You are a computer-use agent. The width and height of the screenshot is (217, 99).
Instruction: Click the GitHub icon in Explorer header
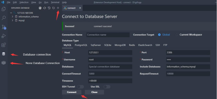[40, 8]
